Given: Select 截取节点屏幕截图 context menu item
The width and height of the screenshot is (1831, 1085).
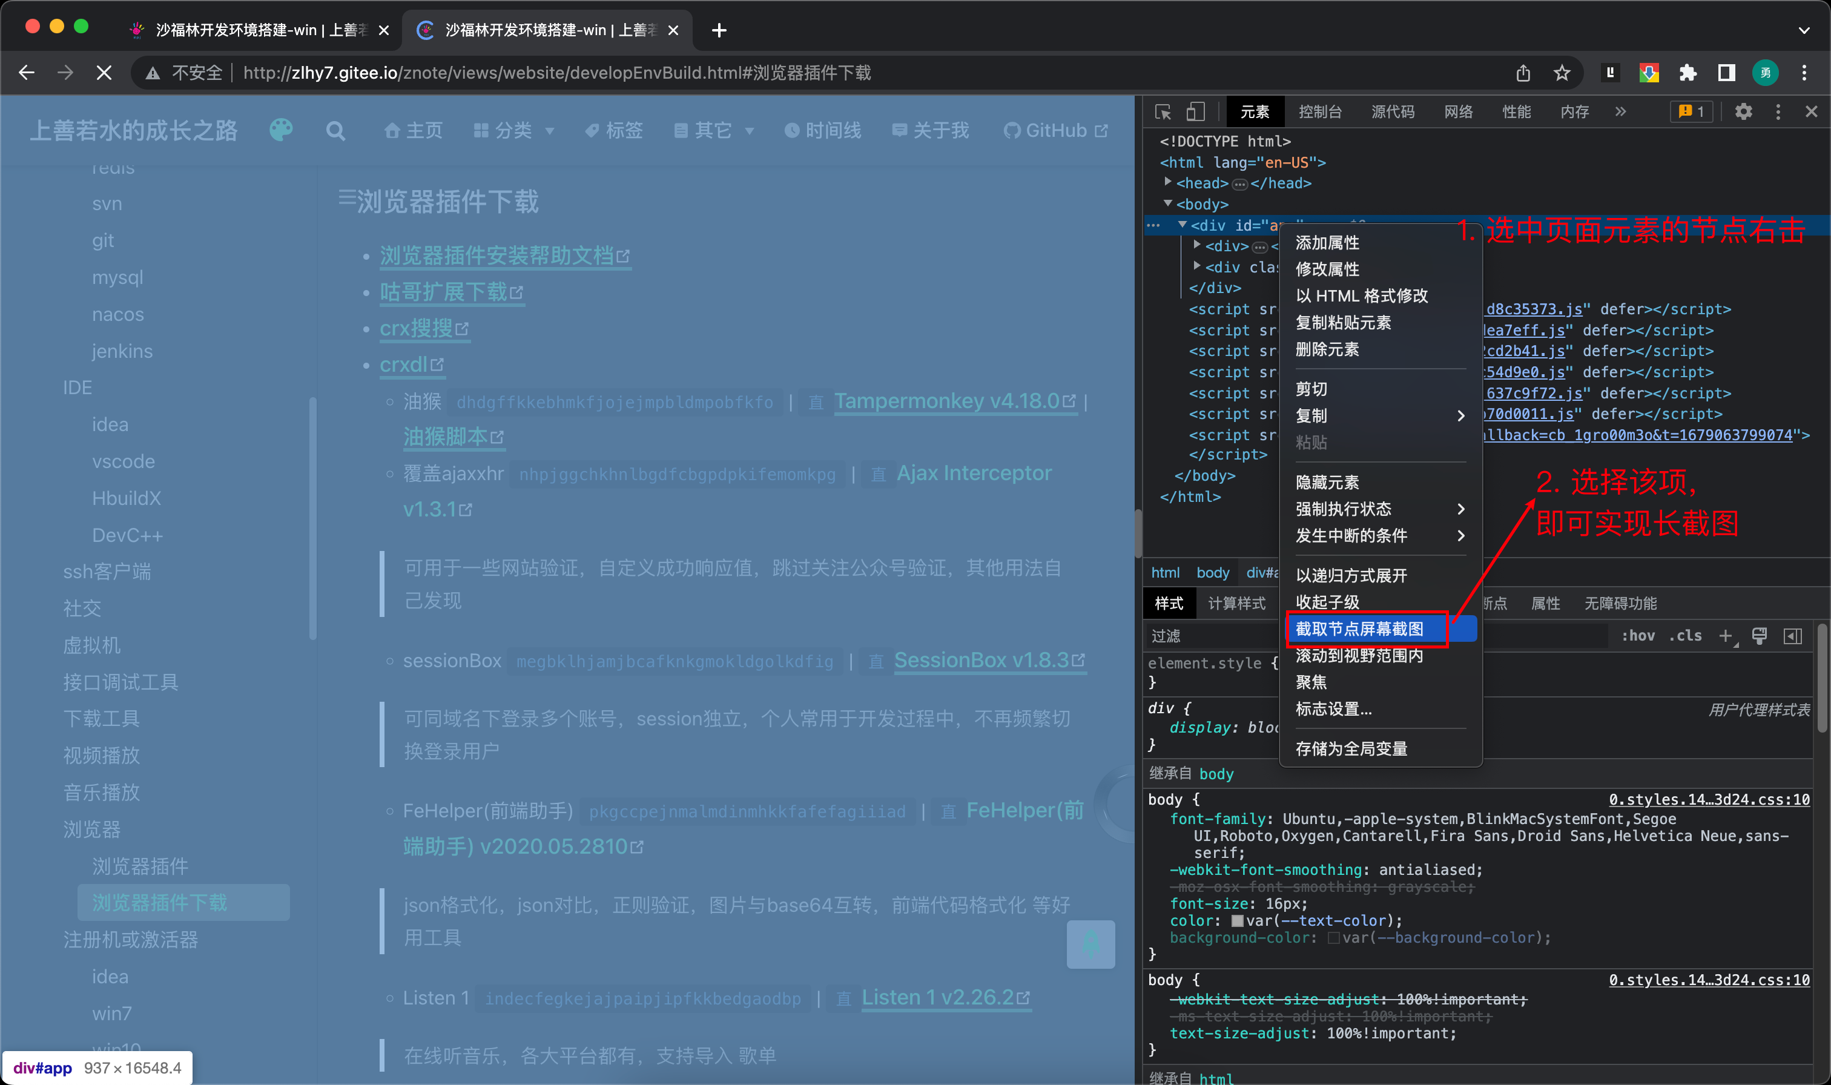Looking at the screenshot, I should tap(1359, 628).
